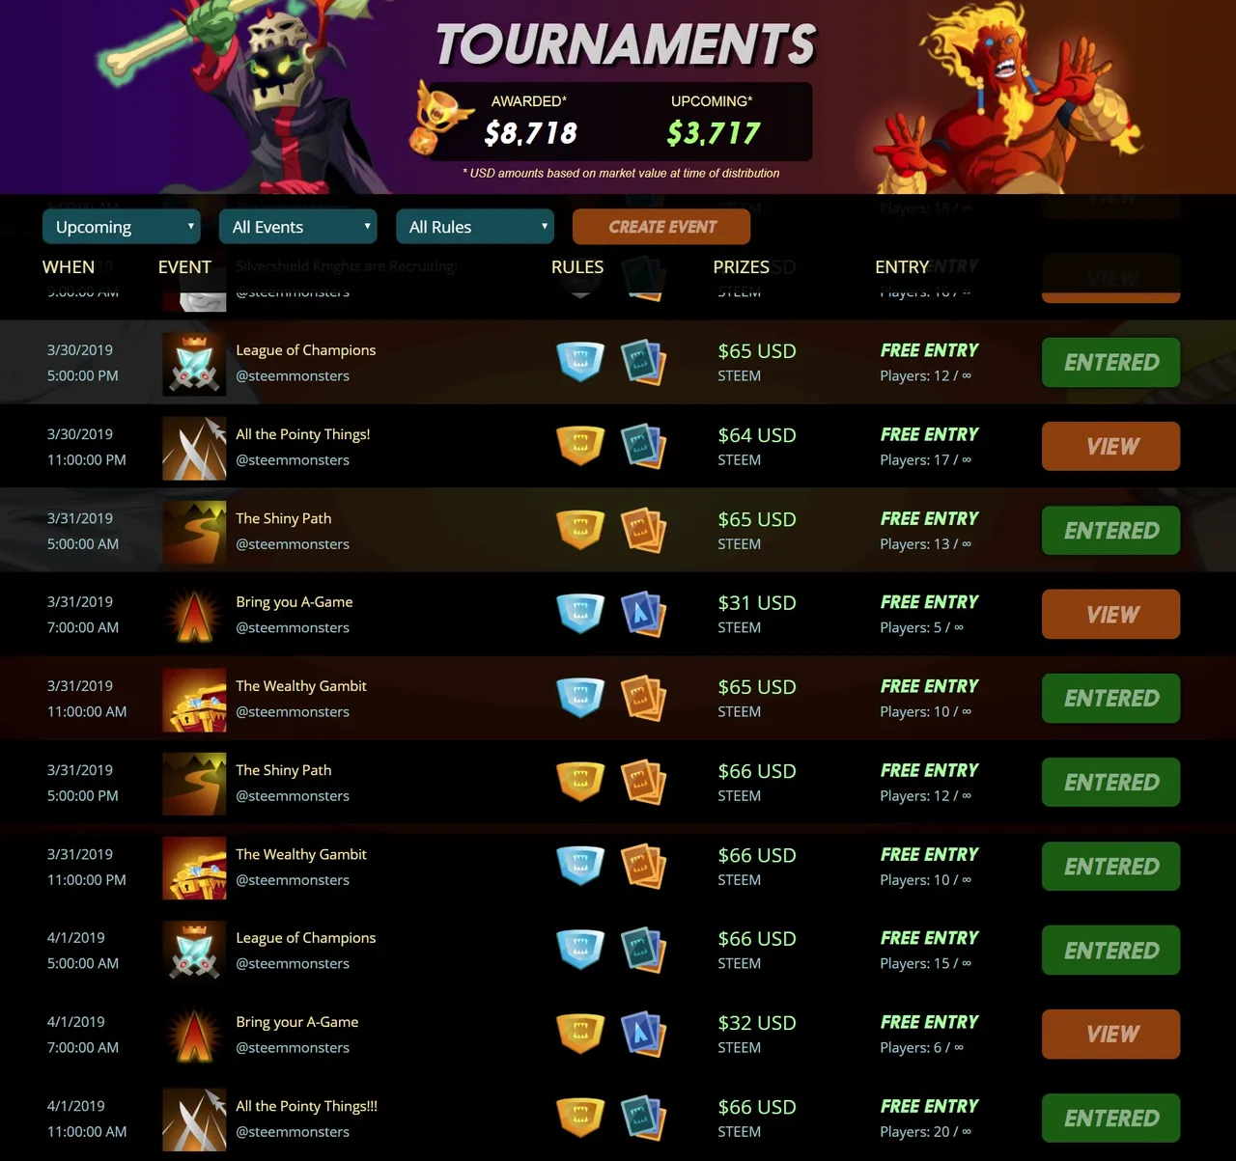Open the League of Champions event title on 3/30
The height and width of the screenshot is (1161, 1236).
pyautogui.click(x=305, y=350)
